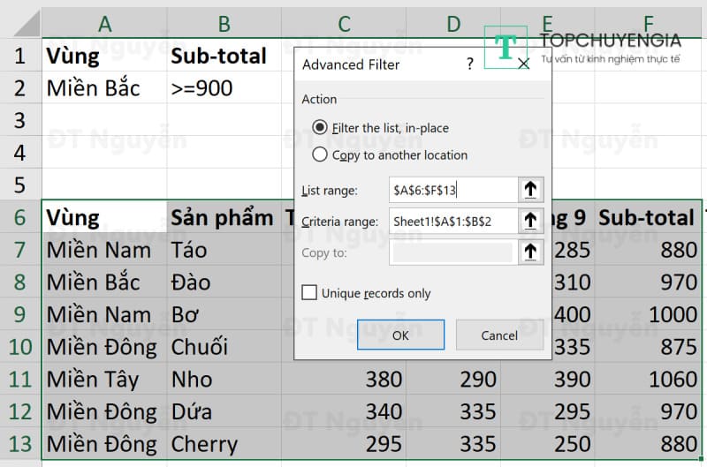Enable 'Unique records only' checkbox
The height and width of the screenshot is (467, 707).
point(309,292)
